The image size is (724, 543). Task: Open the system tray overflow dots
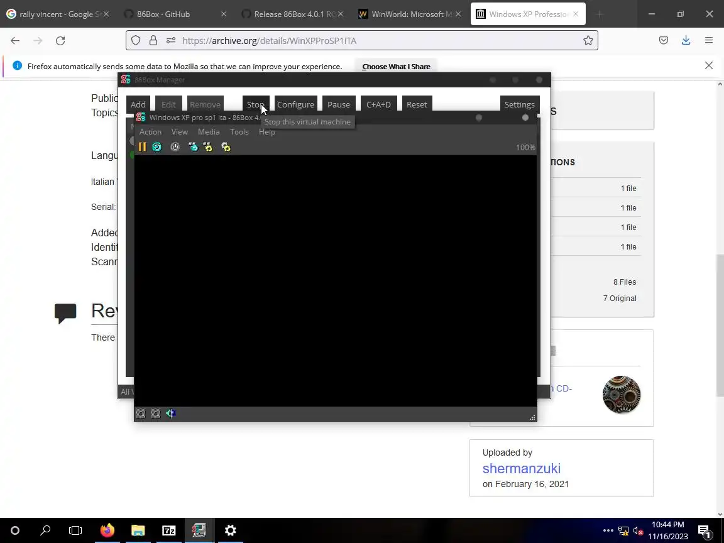pos(608,530)
